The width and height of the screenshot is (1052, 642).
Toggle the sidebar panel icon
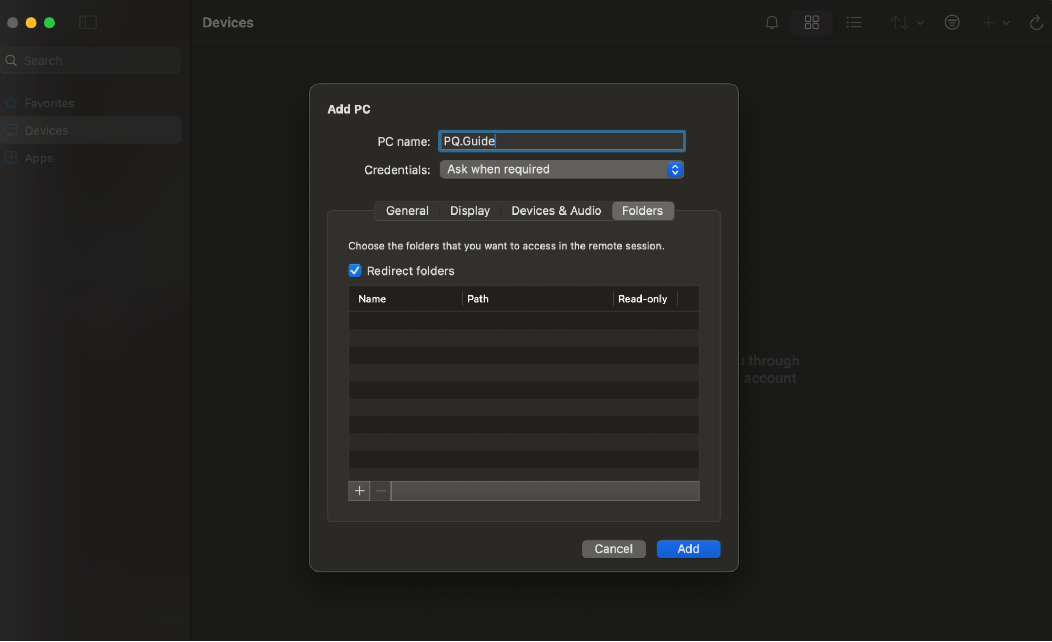coord(88,23)
